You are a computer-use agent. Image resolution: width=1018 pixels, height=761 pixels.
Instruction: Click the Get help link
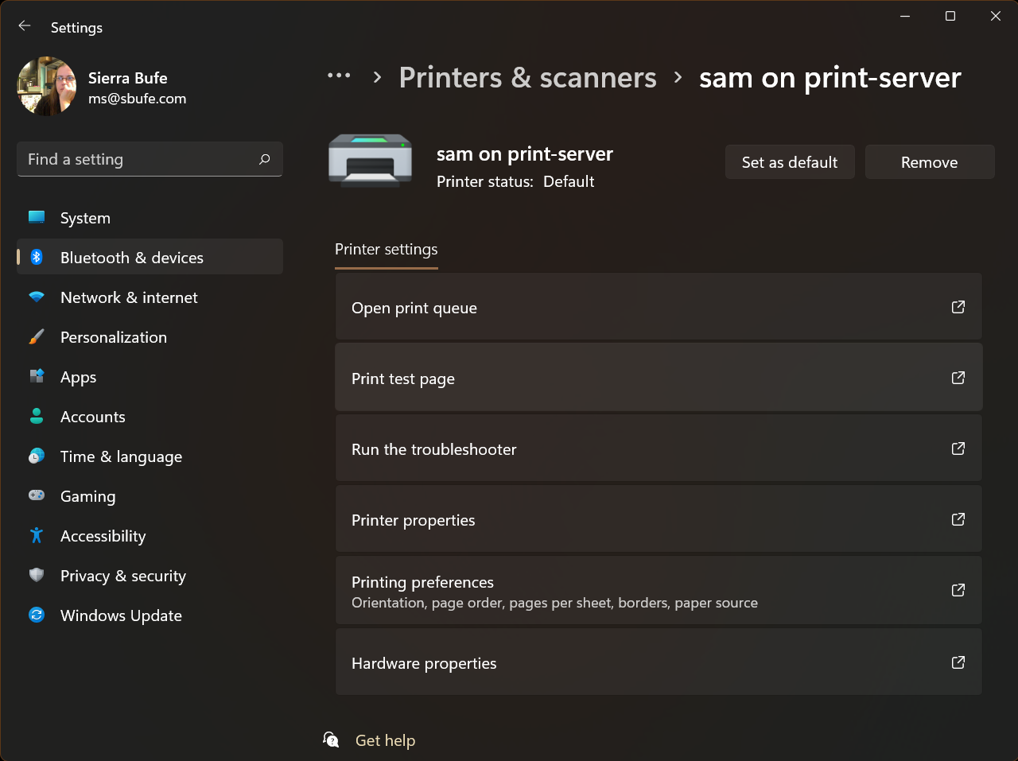pyautogui.click(x=385, y=740)
